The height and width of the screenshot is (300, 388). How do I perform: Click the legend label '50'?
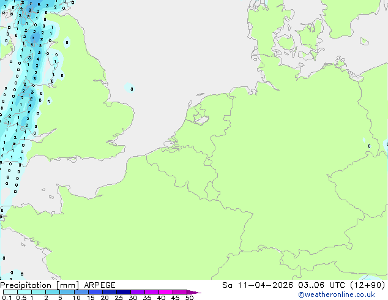(189, 298)
